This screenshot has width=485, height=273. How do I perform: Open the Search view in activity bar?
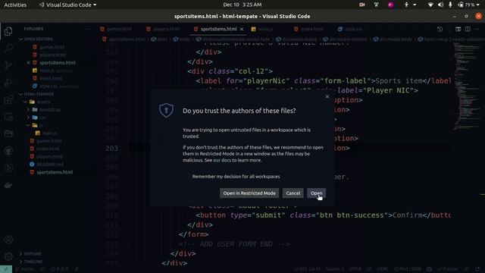coord(8,48)
